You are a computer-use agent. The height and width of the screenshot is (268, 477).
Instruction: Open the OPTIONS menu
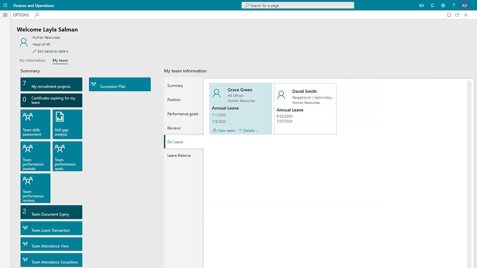[20, 15]
